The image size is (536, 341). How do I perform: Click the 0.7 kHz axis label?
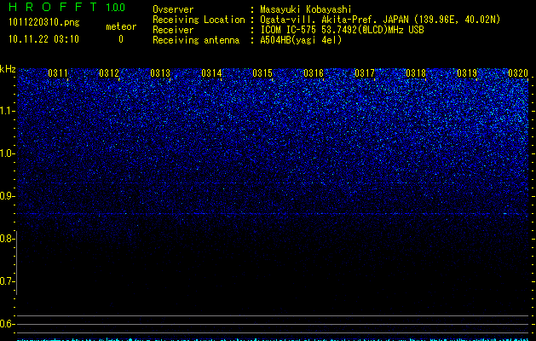point(8,281)
